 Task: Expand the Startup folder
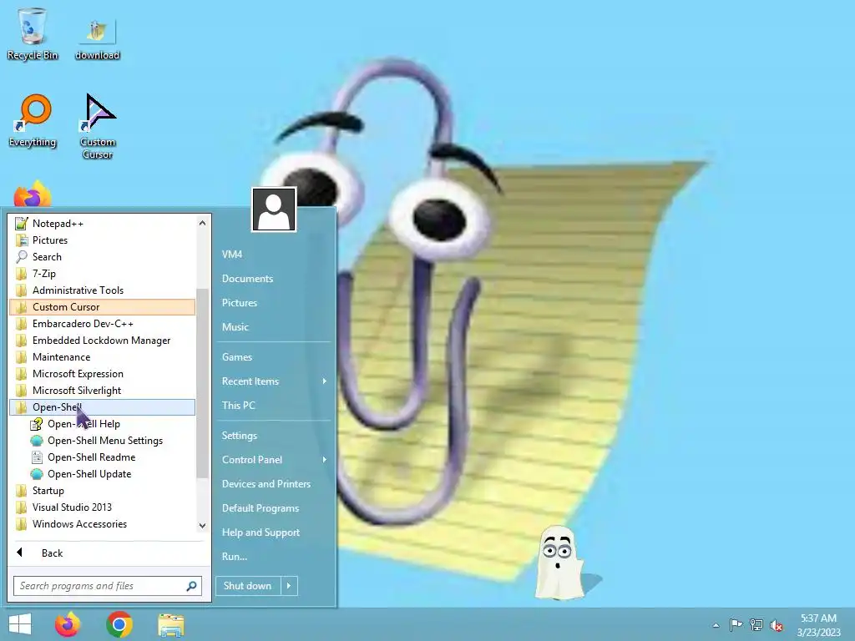(102, 491)
